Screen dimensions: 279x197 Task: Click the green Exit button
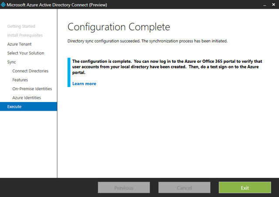click(245, 187)
